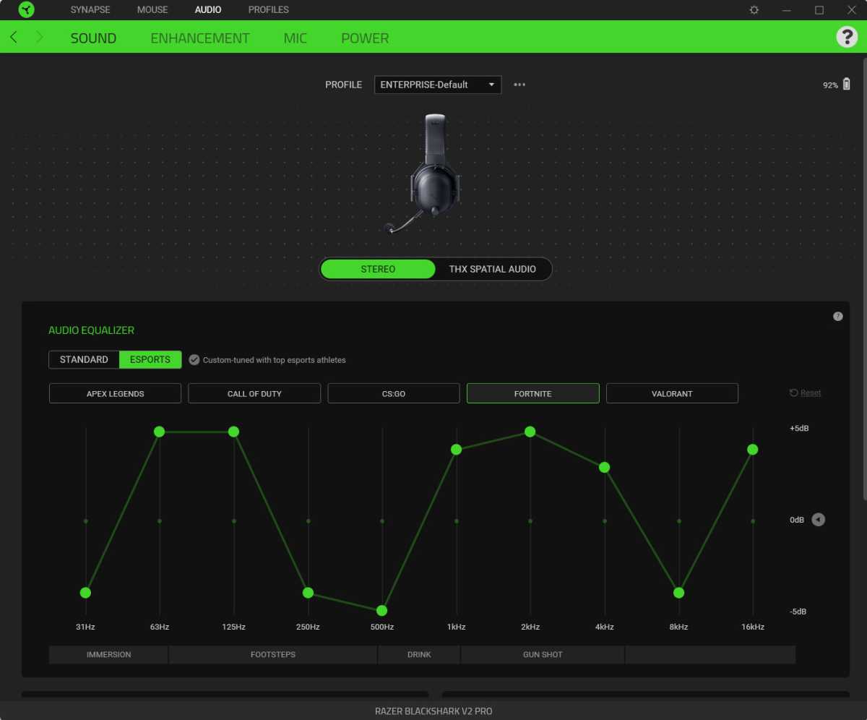Screen dimensions: 867x720
Task: Click the IMMERSION range label
Action: [x=108, y=654]
